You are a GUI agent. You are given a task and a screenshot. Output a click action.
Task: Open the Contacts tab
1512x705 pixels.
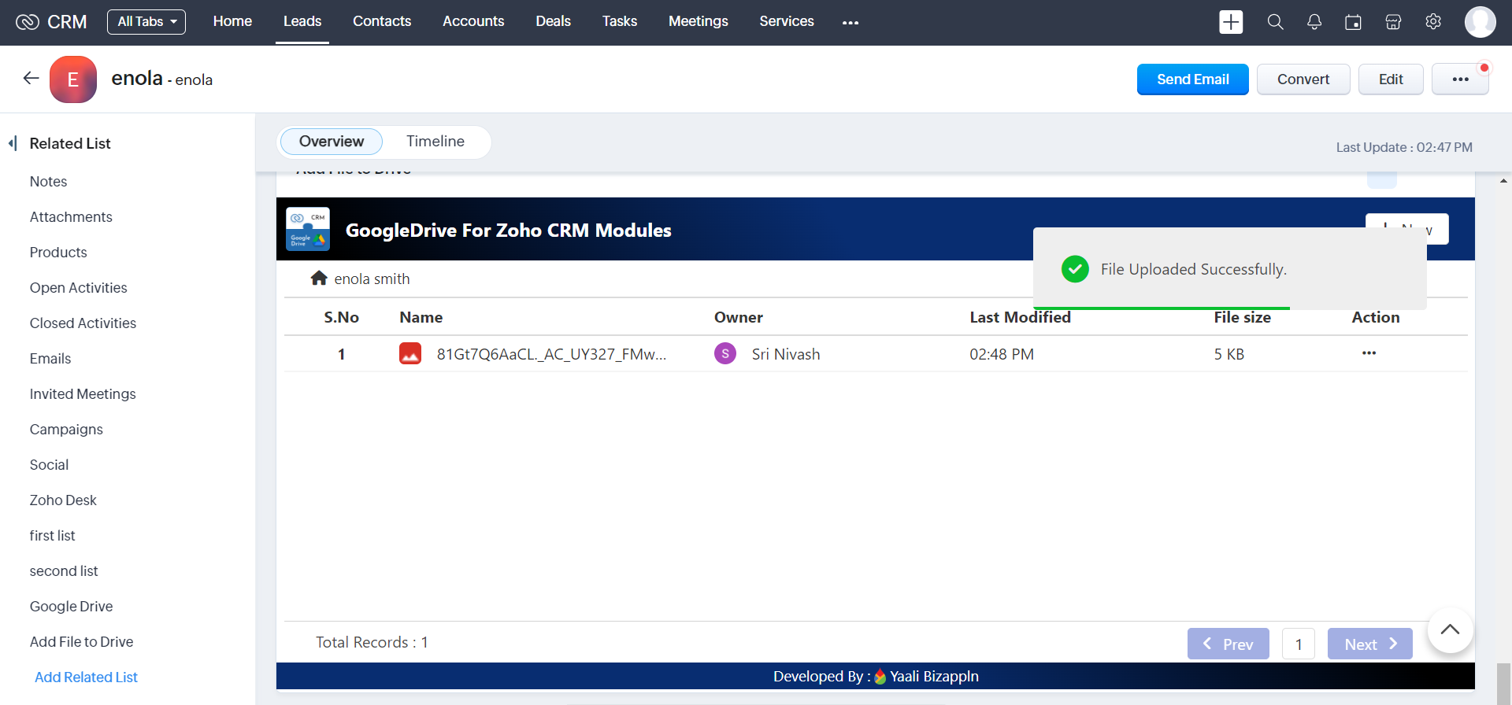382,22
